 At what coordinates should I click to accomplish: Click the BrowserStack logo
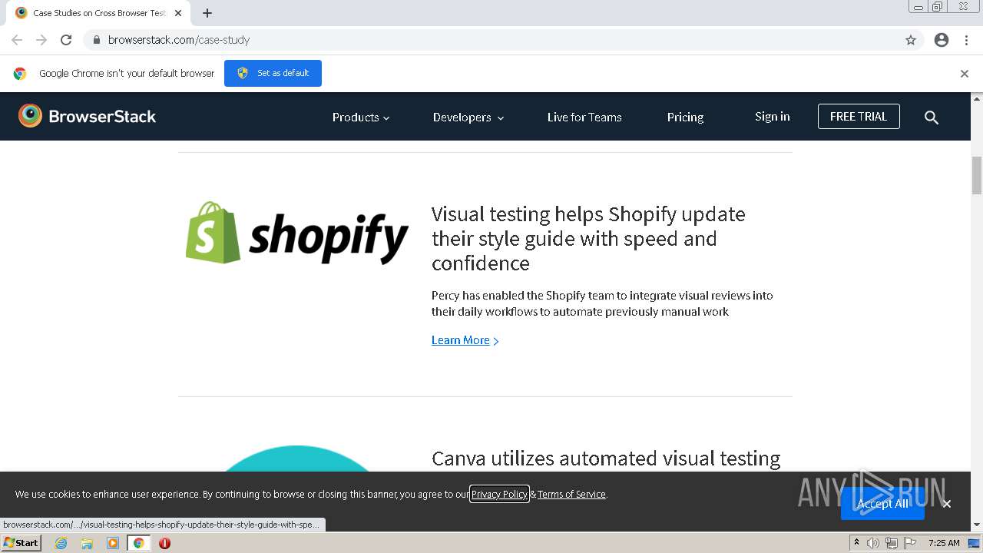pos(87,116)
